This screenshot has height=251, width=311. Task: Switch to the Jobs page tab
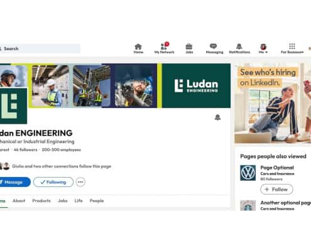click(63, 201)
